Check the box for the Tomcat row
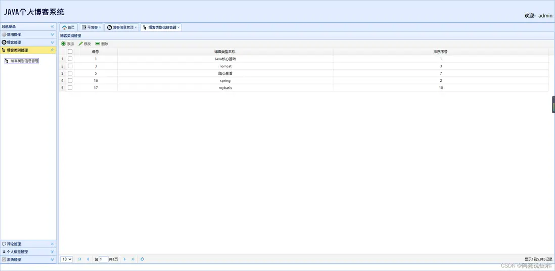 click(70, 66)
